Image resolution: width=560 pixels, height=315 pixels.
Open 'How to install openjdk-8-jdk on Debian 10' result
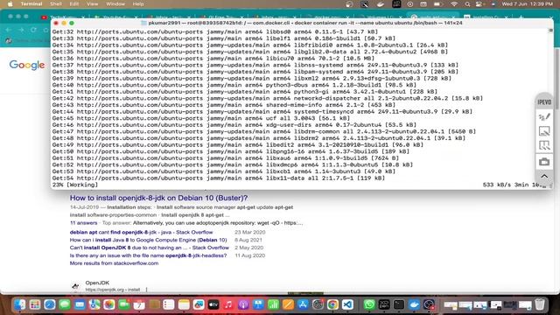pos(158,198)
